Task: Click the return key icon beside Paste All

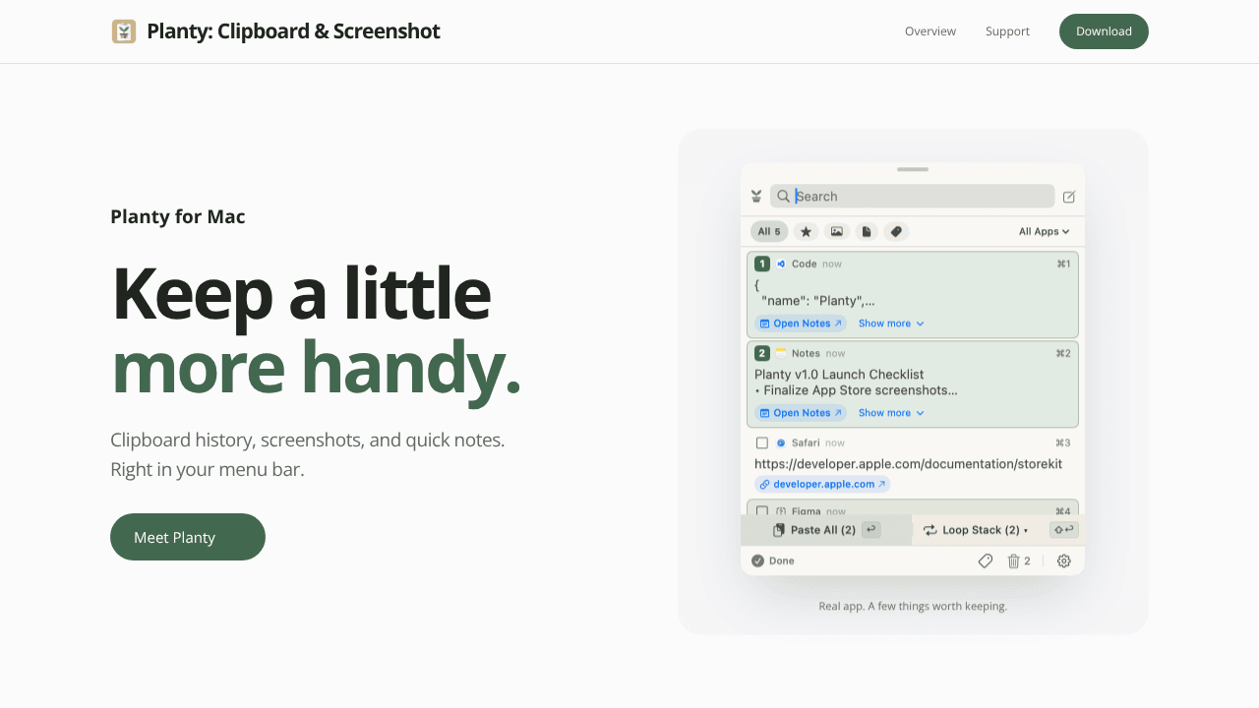Action: (870, 530)
